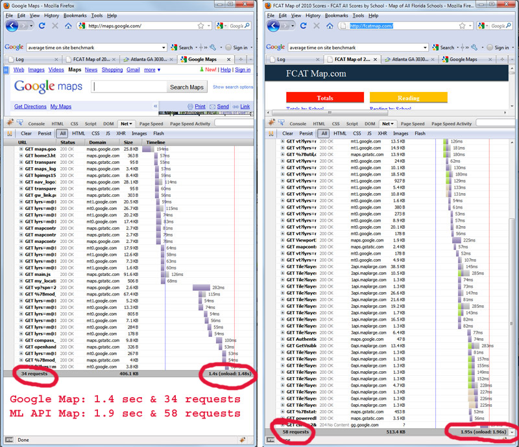The height and width of the screenshot is (447, 519).
Task: Toggle the Images filter in the Google Maps window
Action: pyautogui.click(x=139, y=133)
